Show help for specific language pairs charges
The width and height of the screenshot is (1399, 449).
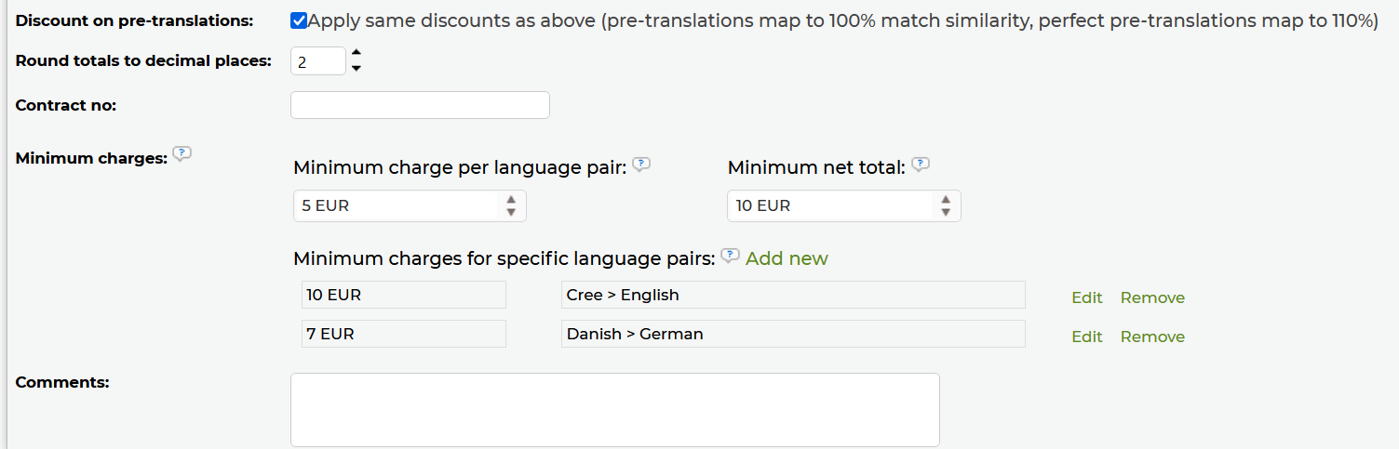click(x=730, y=256)
